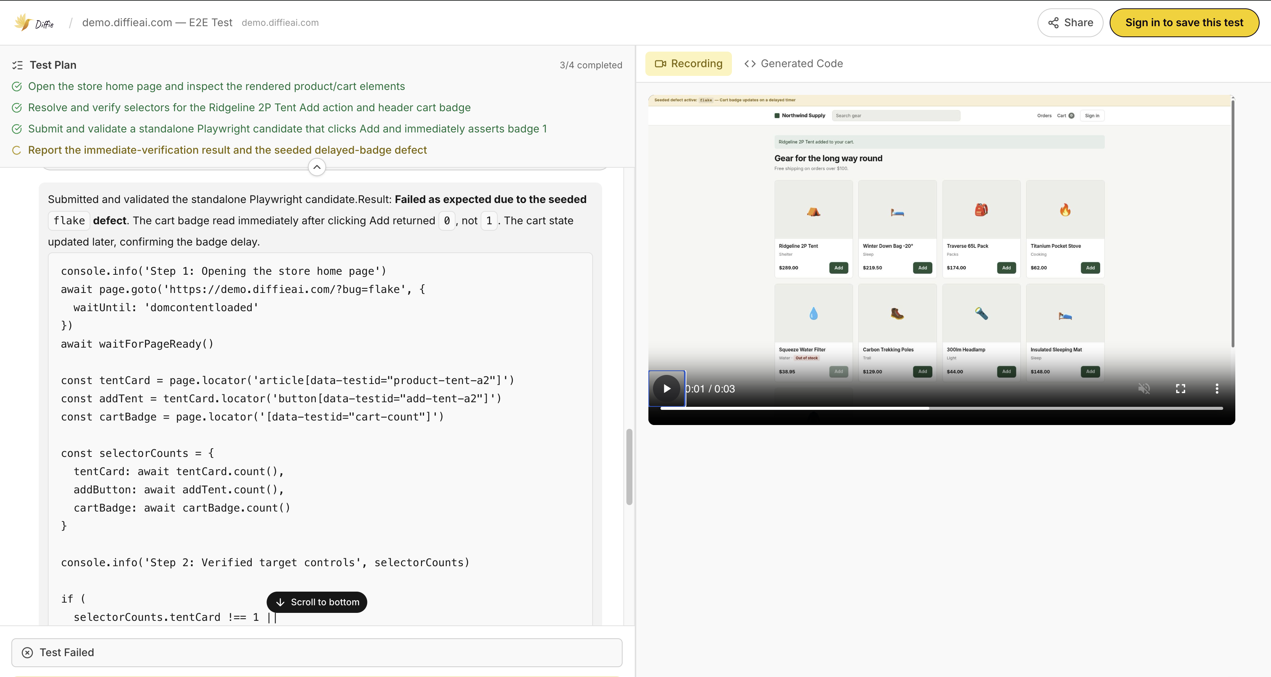Click the Insulated Sleeping Mat Add button in video

click(1090, 371)
